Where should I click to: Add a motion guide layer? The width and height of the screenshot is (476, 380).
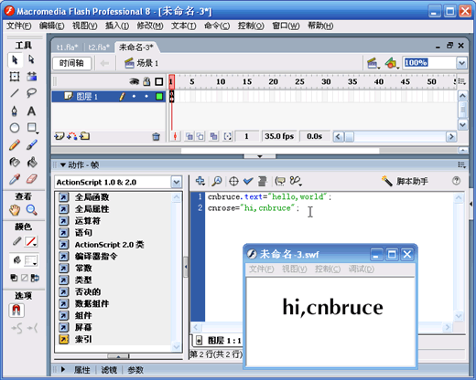(72, 136)
